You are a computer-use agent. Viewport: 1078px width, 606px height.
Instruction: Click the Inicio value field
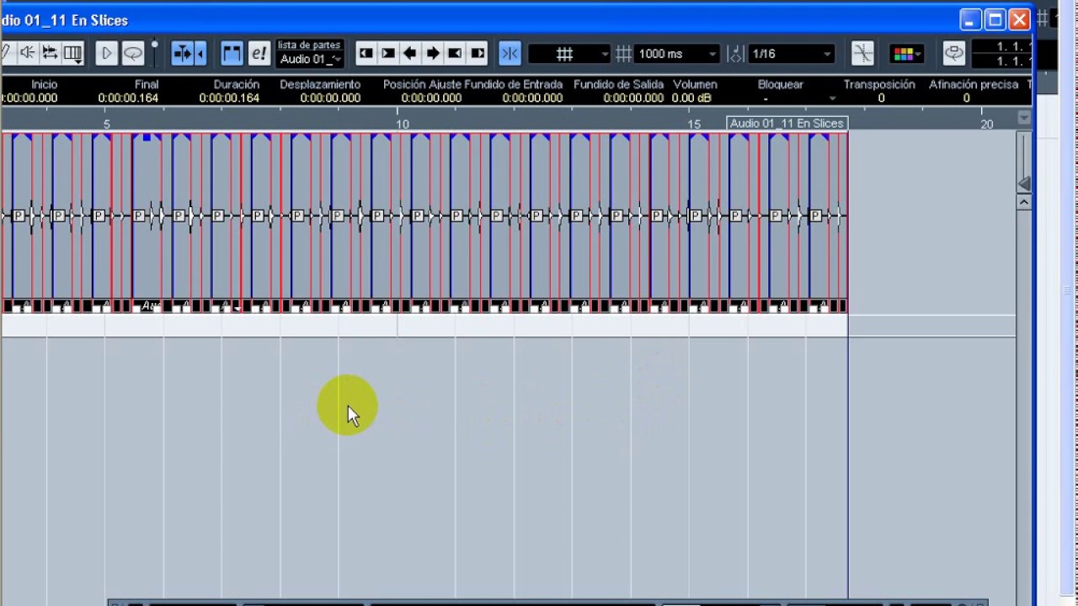pyautogui.click(x=29, y=98)
